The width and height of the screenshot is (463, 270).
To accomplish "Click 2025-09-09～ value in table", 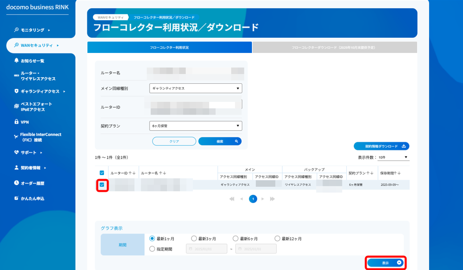I will (x=390, y=185).
